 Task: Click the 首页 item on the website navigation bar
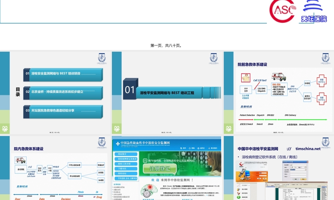(x=184, y=148)
